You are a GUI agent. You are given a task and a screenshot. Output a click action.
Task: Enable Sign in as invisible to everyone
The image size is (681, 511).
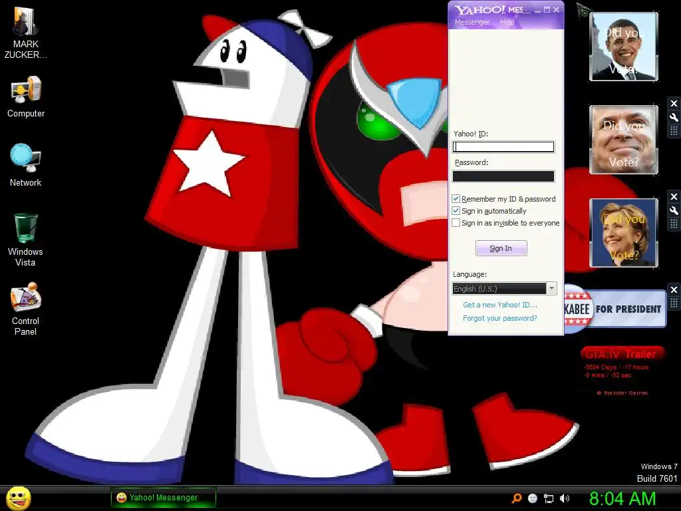pyautogui.click(x=456, y=223)
